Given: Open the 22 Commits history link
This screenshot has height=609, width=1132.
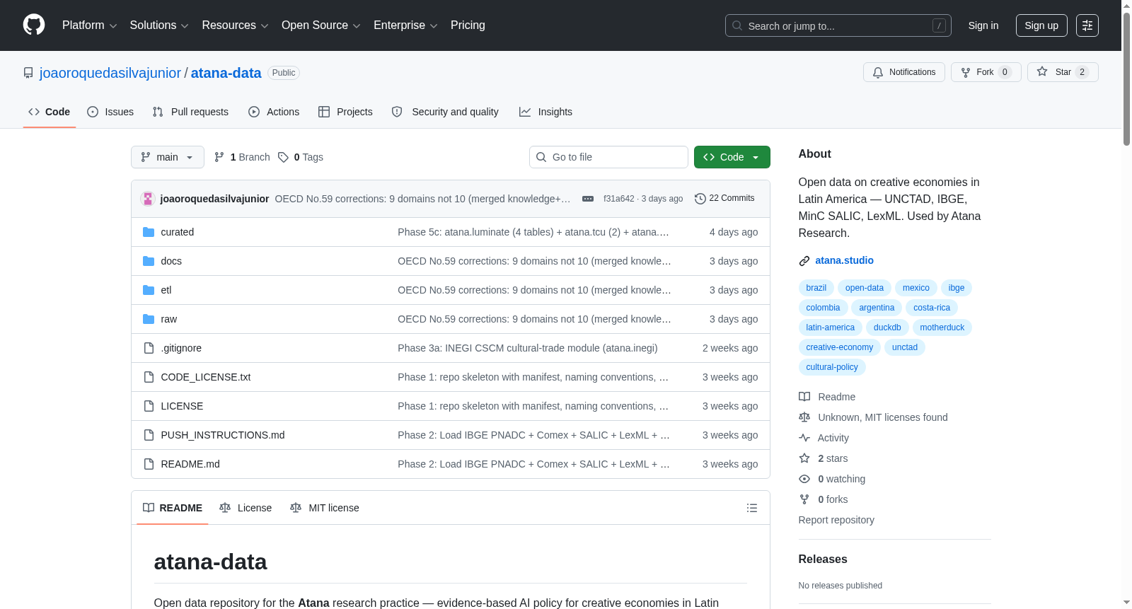Looking at the screenshot, I should coord(724,199).
